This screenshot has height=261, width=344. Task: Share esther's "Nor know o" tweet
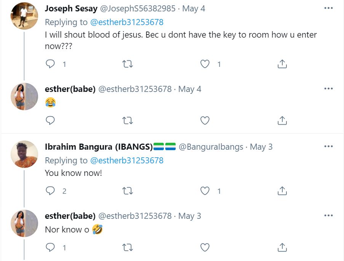282,247
